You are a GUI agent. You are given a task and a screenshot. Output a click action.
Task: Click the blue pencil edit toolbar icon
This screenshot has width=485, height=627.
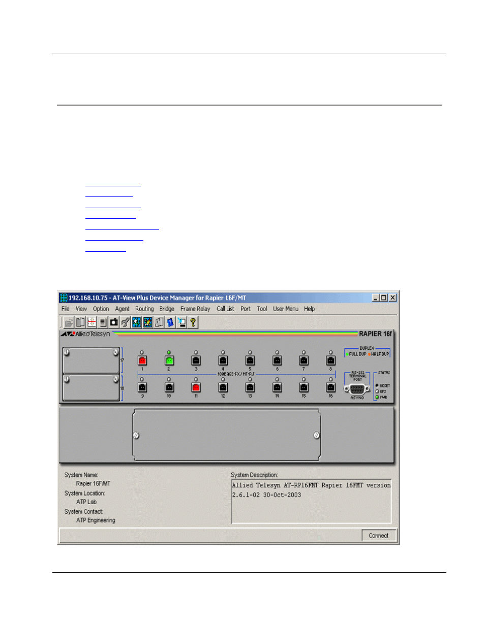[147, 322]
